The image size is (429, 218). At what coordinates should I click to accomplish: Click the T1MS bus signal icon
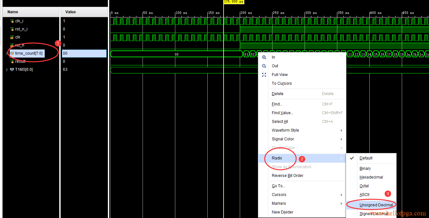point(12,70)
